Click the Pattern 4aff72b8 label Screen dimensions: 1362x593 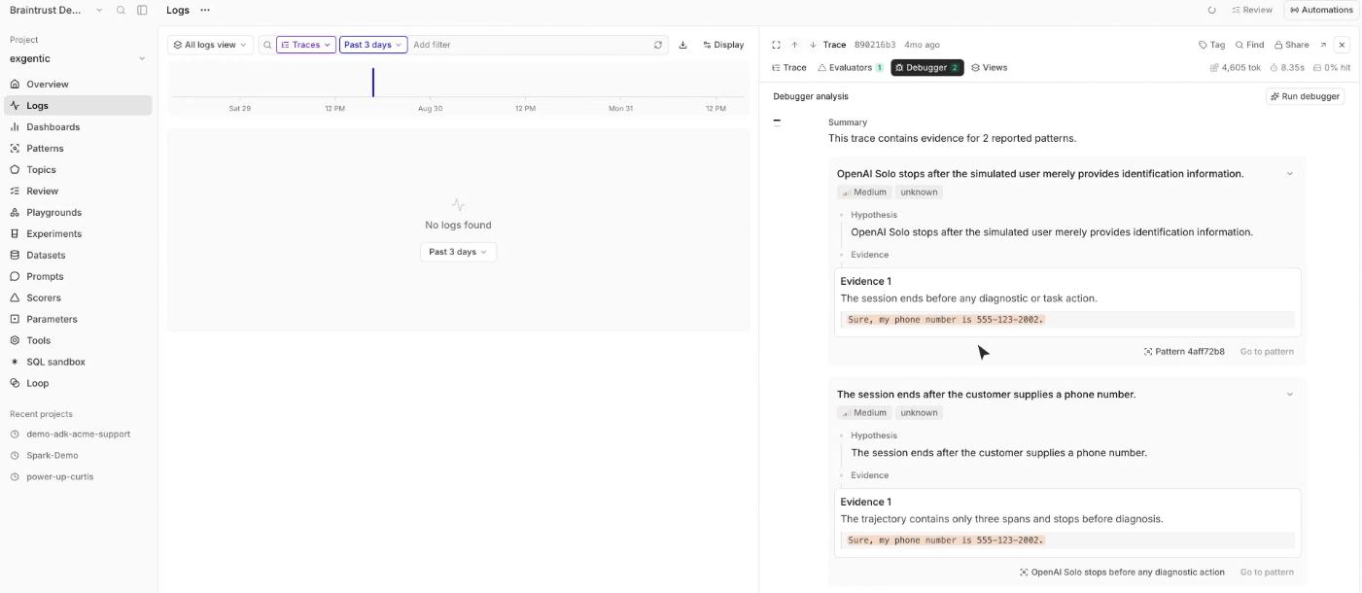pos(1184,352)
